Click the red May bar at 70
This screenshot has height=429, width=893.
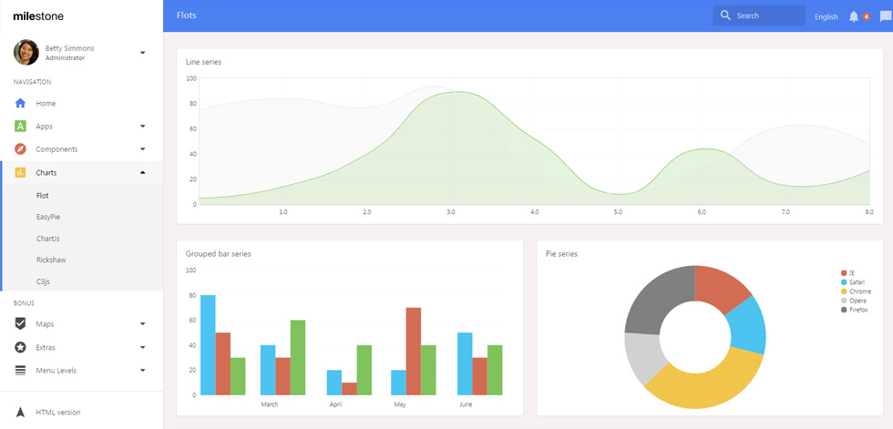click(x=414, y=351)
